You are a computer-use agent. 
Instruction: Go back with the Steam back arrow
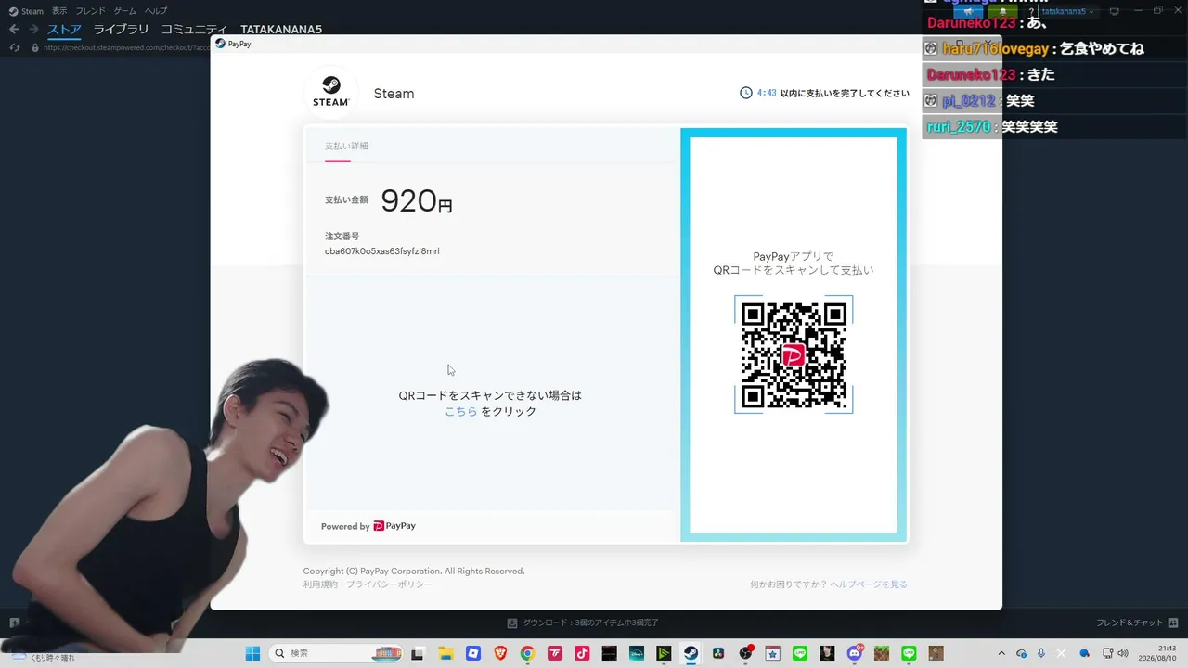14,30
